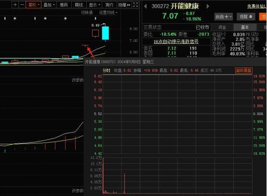The image size is (267, 196).
Task: Activate the 画线 drawing tool
Action: [x=79, y=5]
